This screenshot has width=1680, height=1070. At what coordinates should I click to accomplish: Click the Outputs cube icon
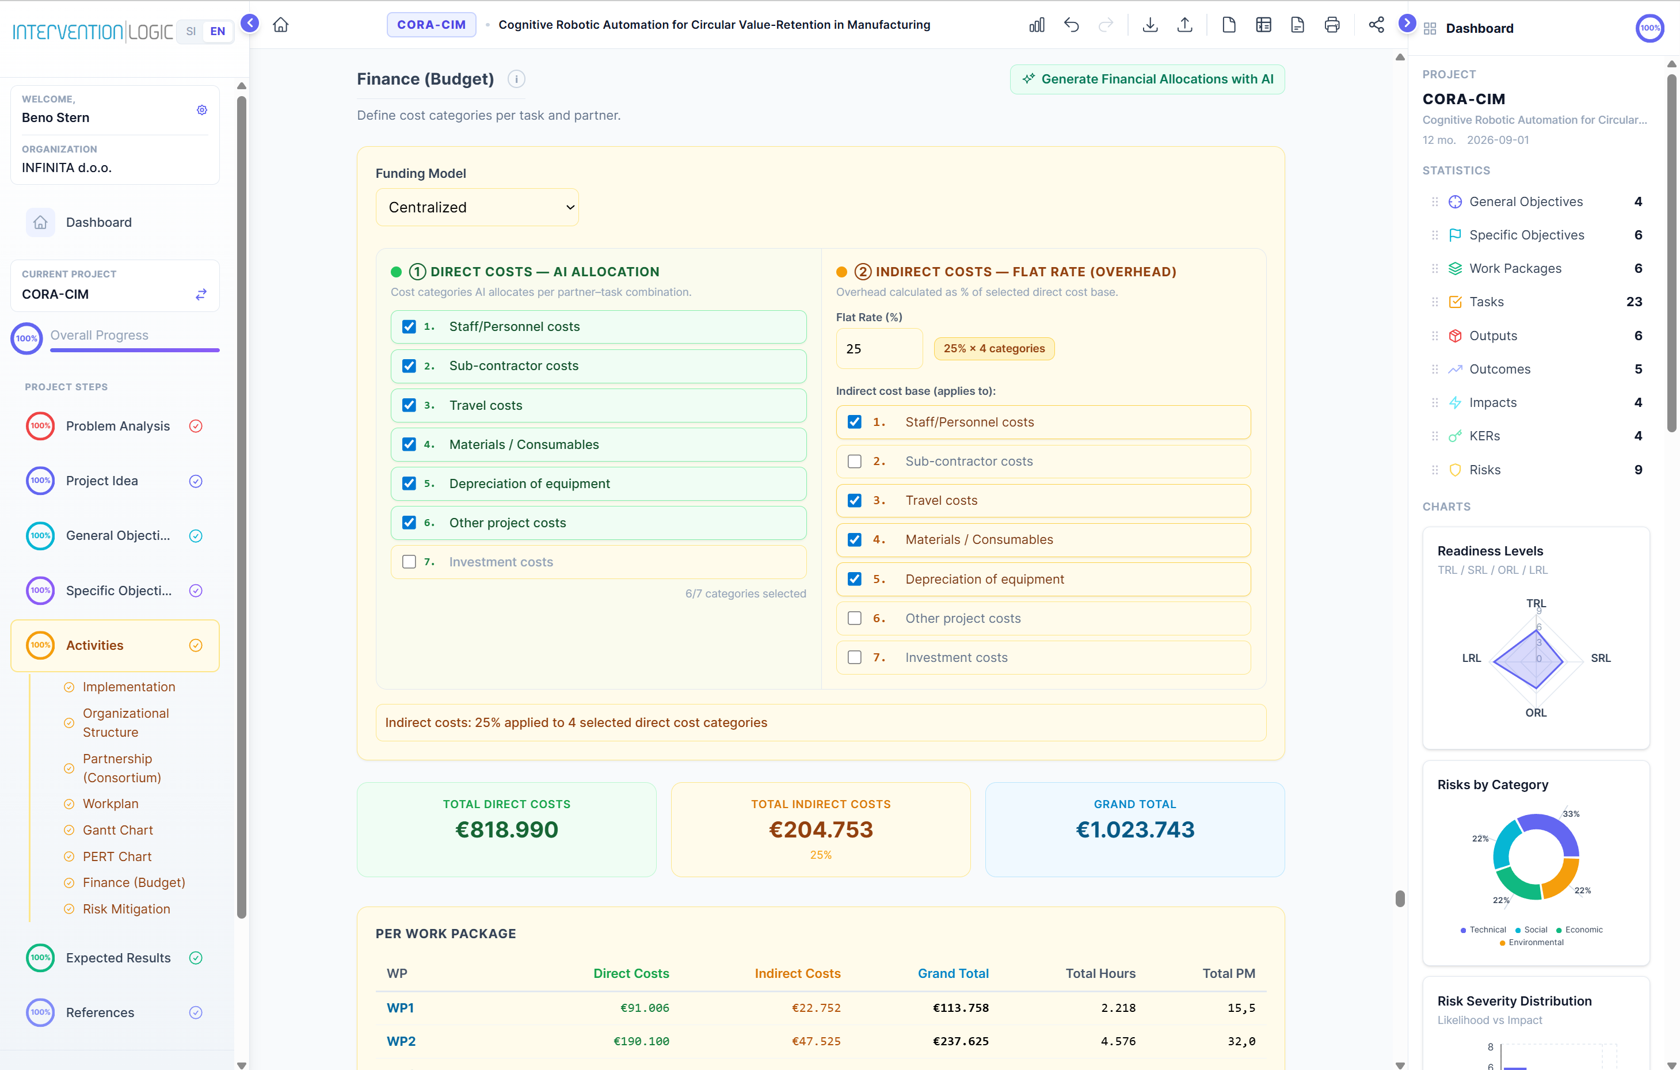pyautogui.click(x=1454, y=336)
